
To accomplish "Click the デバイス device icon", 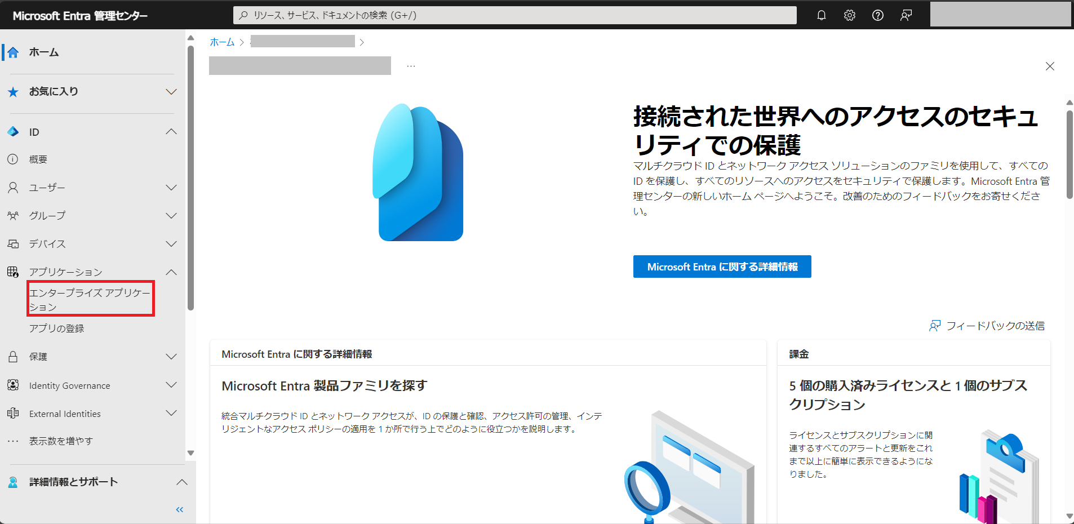I will click(x=13, y=244).
